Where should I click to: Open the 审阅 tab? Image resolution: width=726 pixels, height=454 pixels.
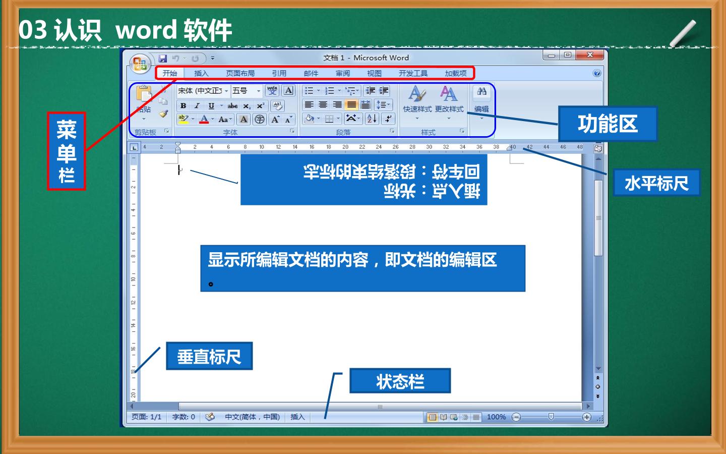point(342,73)
